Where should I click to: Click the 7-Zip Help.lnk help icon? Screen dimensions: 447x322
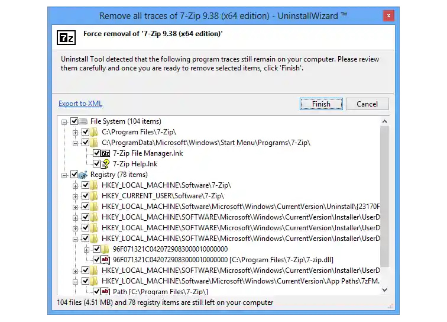point(106,164)
